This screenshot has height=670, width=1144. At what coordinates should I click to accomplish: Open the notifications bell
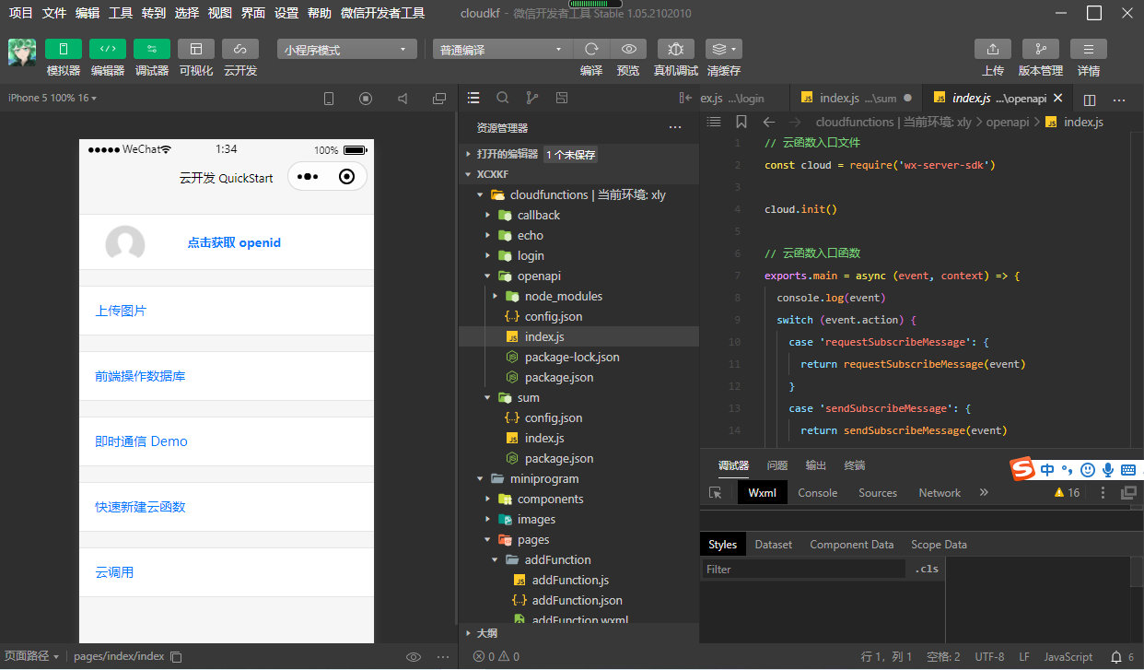(x=1116, y=657)
